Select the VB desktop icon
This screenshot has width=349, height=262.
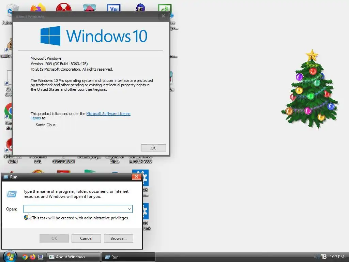113,8
